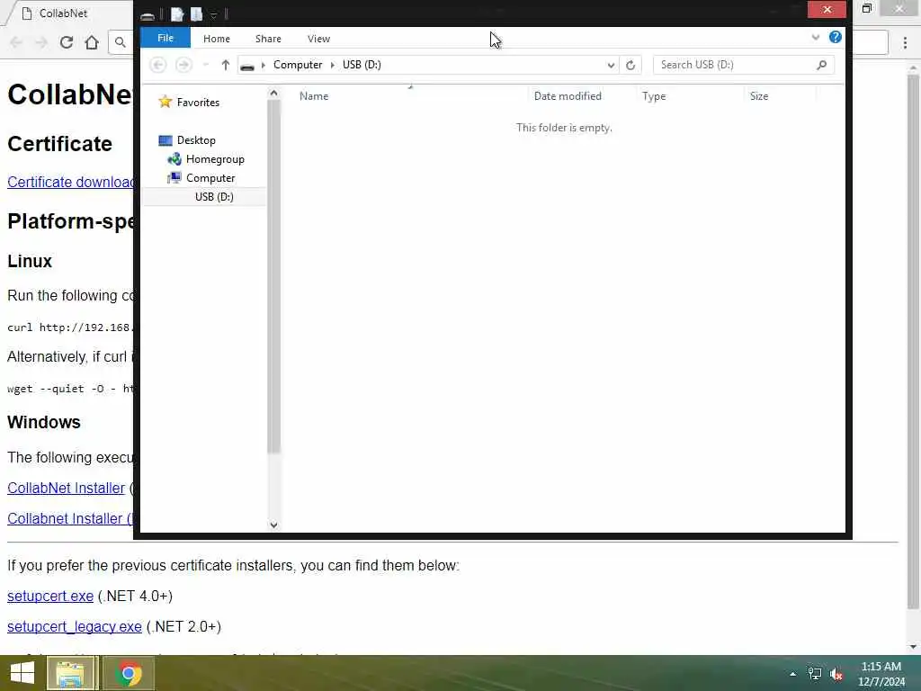Image resolution: width=921 pixels, height=691 pixels.
Task: Click navigation pane scroll down arrow
Action: [273, 525]
